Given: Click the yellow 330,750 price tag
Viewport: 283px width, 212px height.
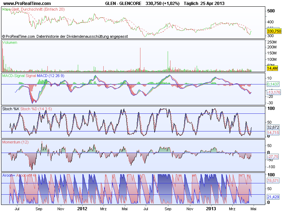Looking at the screenshot, I should [274, 31].
